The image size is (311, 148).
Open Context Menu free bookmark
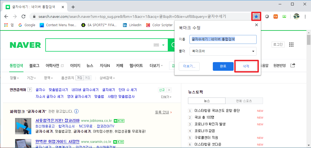click(x=58, y=25)
